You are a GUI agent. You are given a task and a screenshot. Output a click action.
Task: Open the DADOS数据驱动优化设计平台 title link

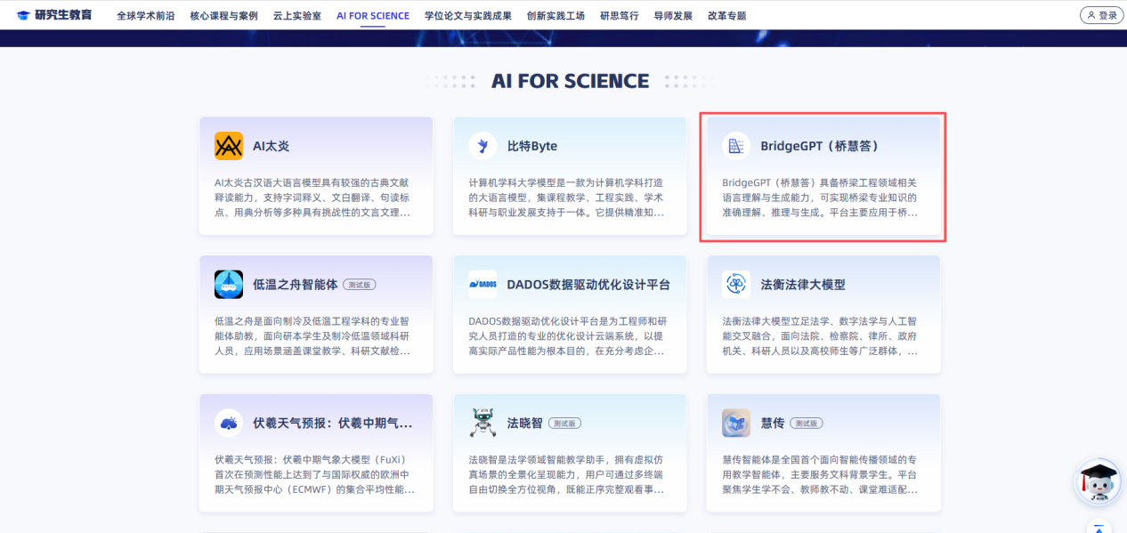pos(588,285)
